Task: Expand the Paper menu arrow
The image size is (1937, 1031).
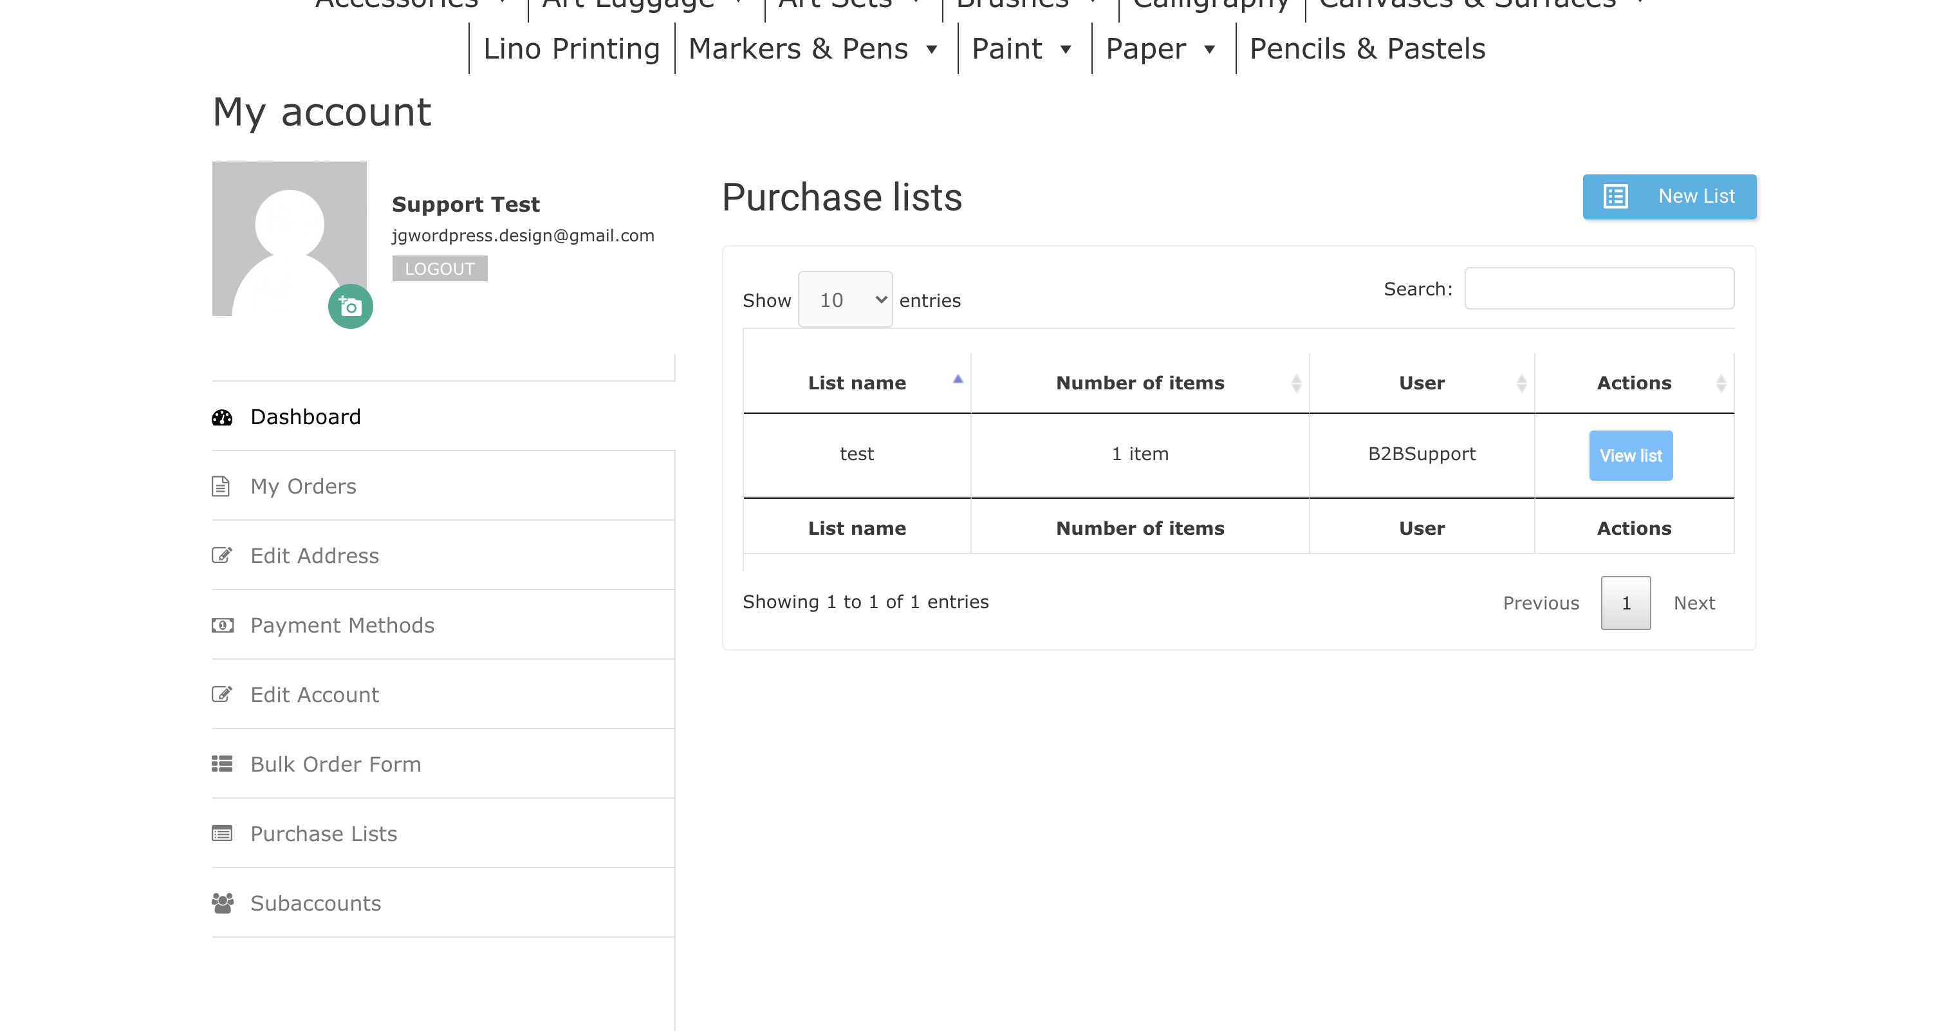Action: 1210,50
